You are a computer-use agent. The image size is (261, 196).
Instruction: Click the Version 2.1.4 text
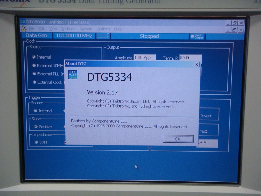[103, 93]
